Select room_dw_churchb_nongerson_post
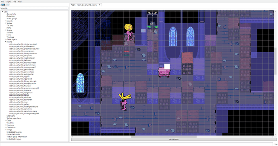This screenshot has height=146, width=278. pyautogui.click(x=23, y=44)
